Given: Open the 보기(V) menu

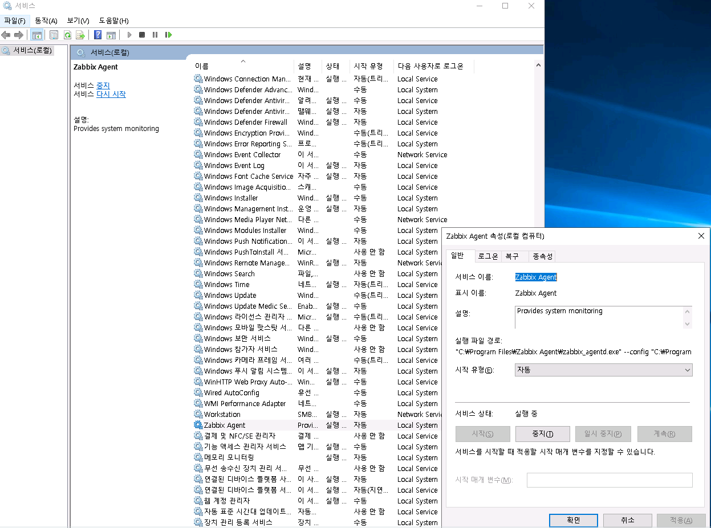Looking at the screenshot, I should [x=78, y=21].
